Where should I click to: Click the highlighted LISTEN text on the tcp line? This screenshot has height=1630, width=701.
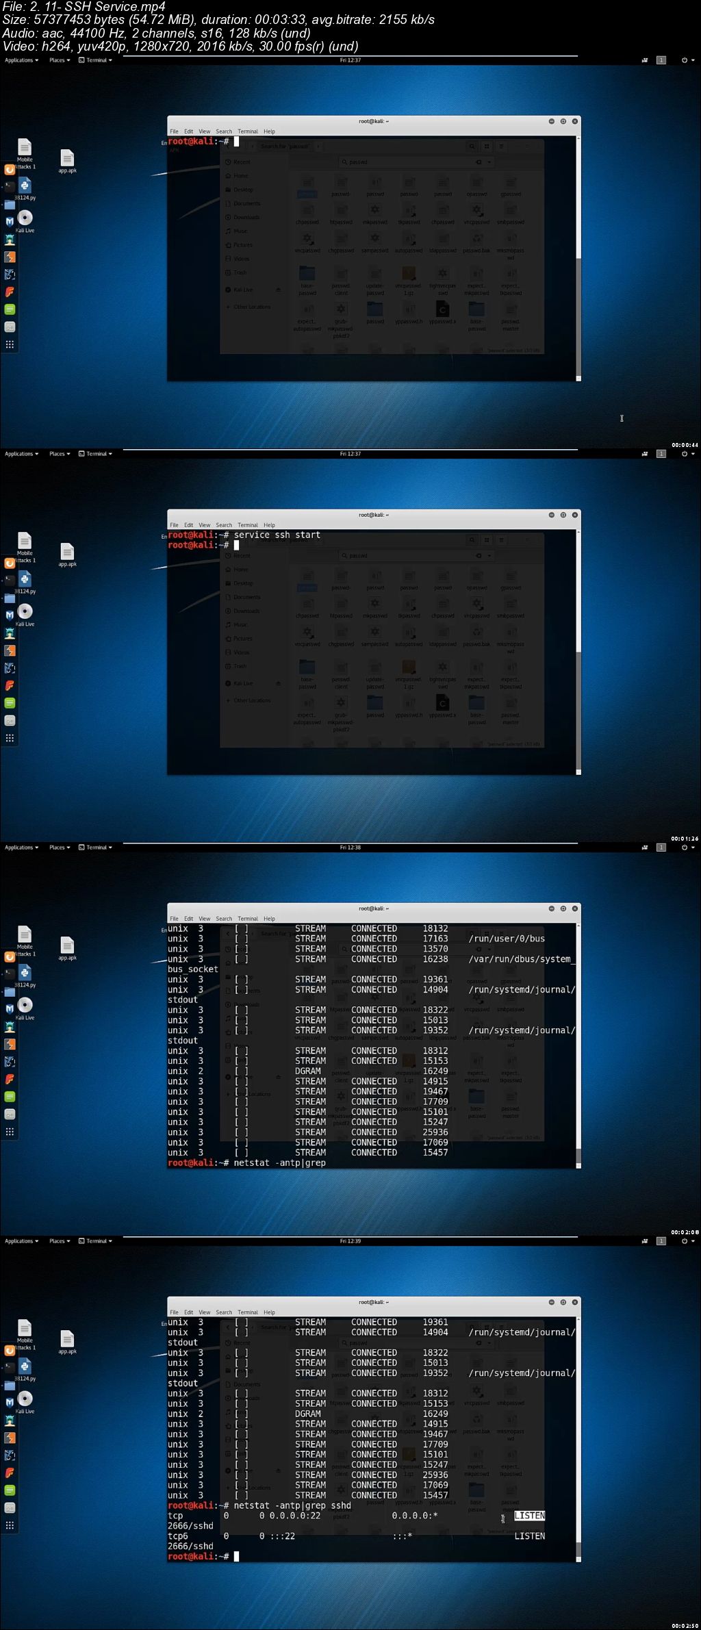tap(529, 1516)
